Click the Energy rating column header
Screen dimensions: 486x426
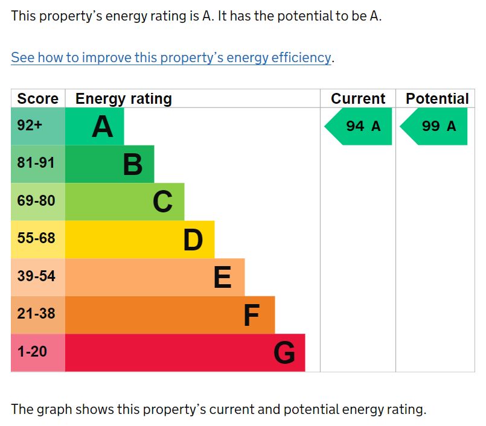(124, 99)
